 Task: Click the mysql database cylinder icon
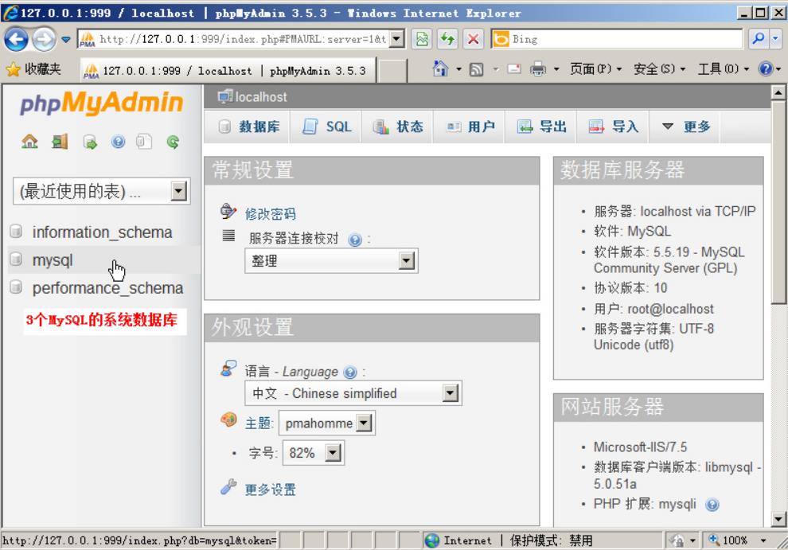[16, 259]
